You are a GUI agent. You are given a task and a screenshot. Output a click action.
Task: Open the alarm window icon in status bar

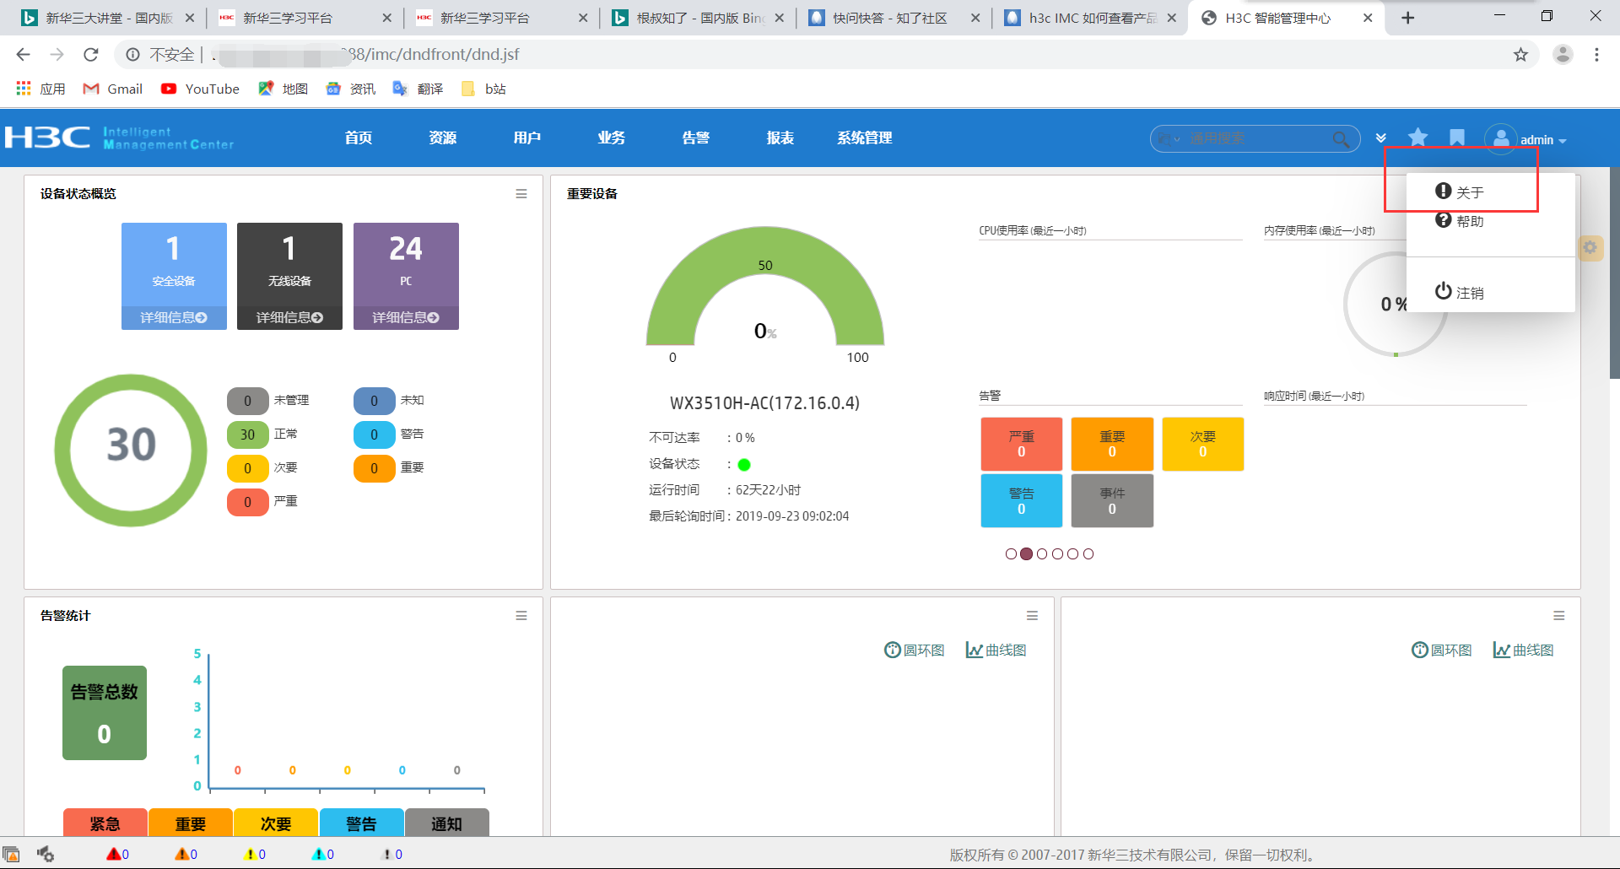(x=11, y=854)
